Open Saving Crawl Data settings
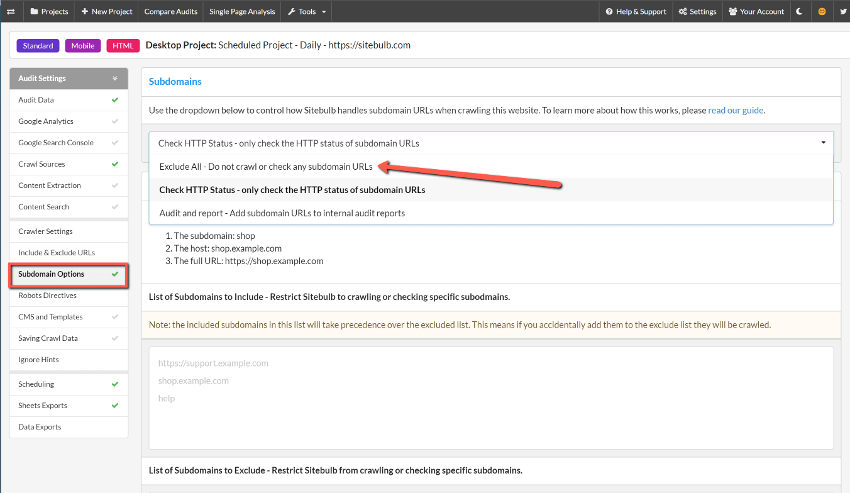 69,338
